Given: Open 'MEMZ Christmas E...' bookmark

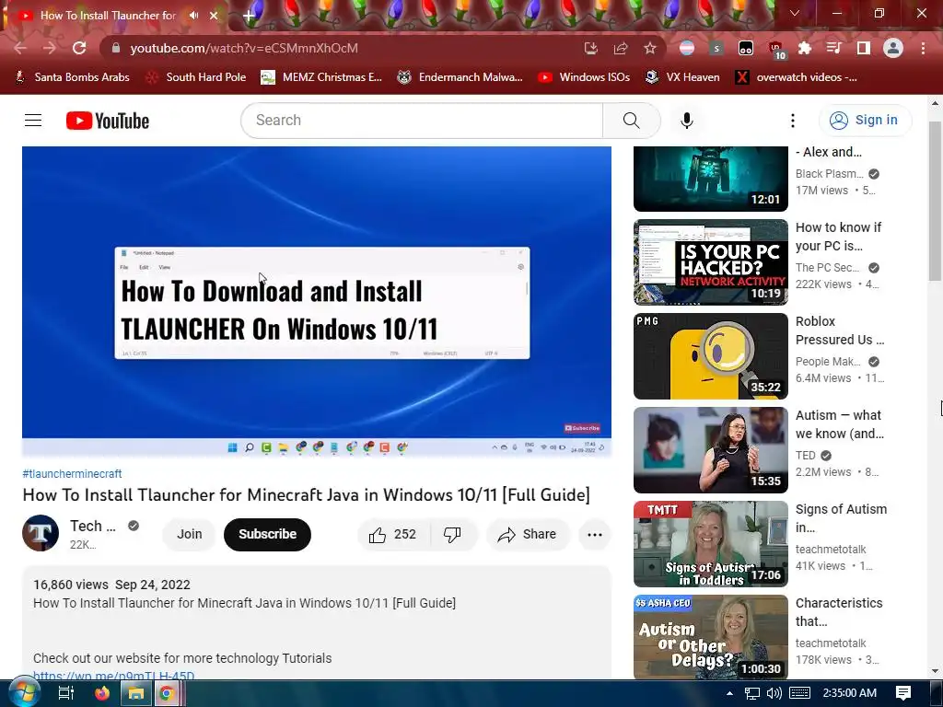Looking at the screenshot, I should [321, 77].
